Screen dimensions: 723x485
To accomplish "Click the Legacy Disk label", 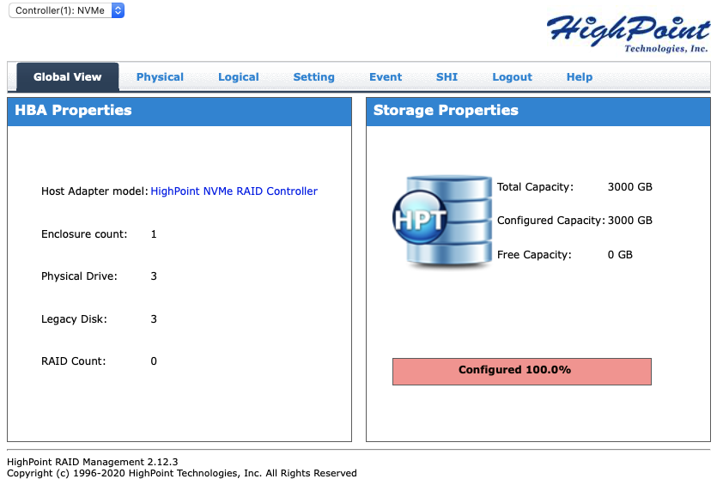I will click(x=74, y=319).
